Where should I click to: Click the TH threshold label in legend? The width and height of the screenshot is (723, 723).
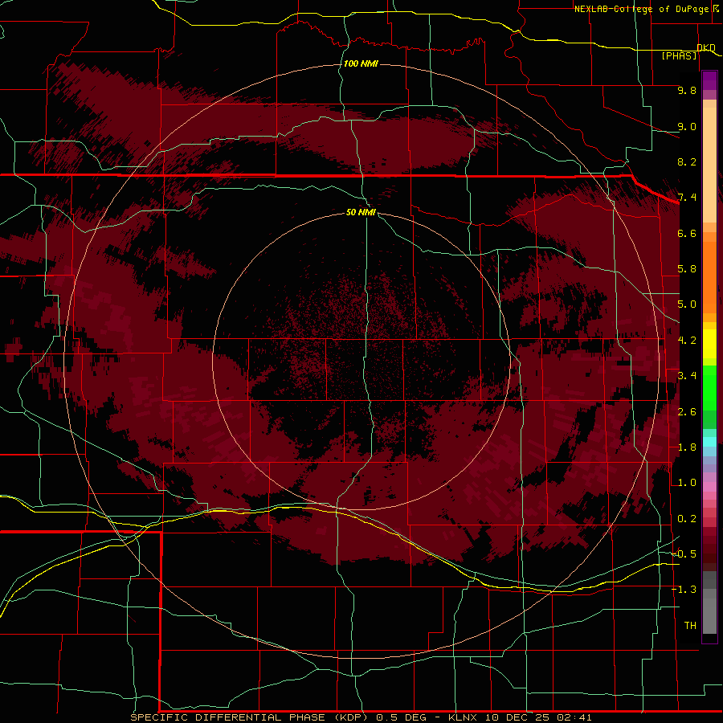690,626
